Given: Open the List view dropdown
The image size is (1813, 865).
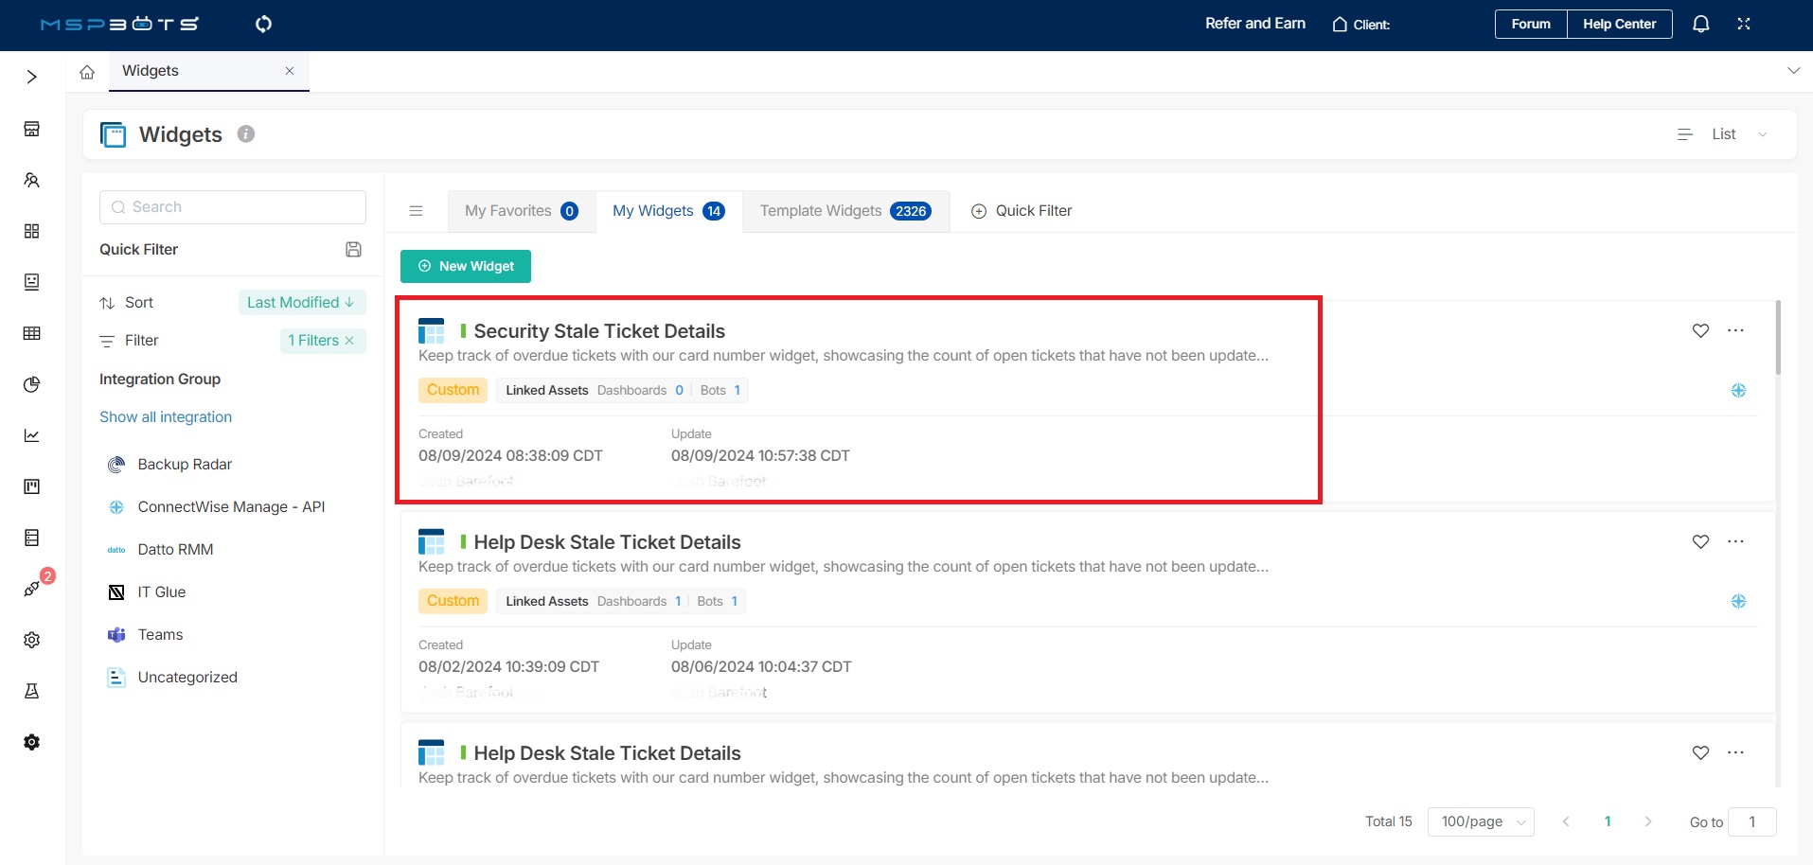Looking at the screenshot, I should pos(1723,134).
